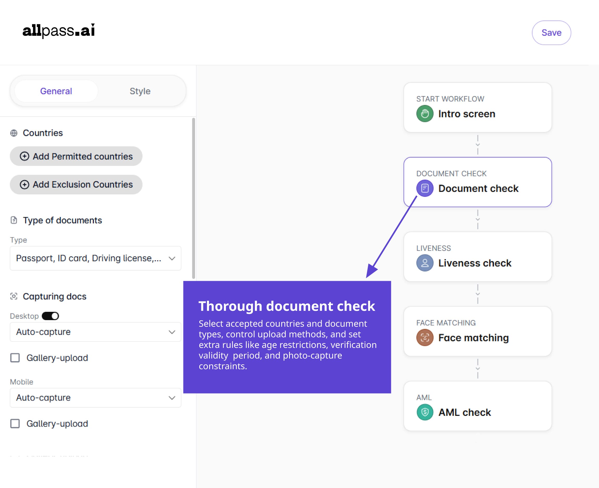Click the Capturing docs camera icon
This screenshot has width=599, height=488.
tap(14, 296)
